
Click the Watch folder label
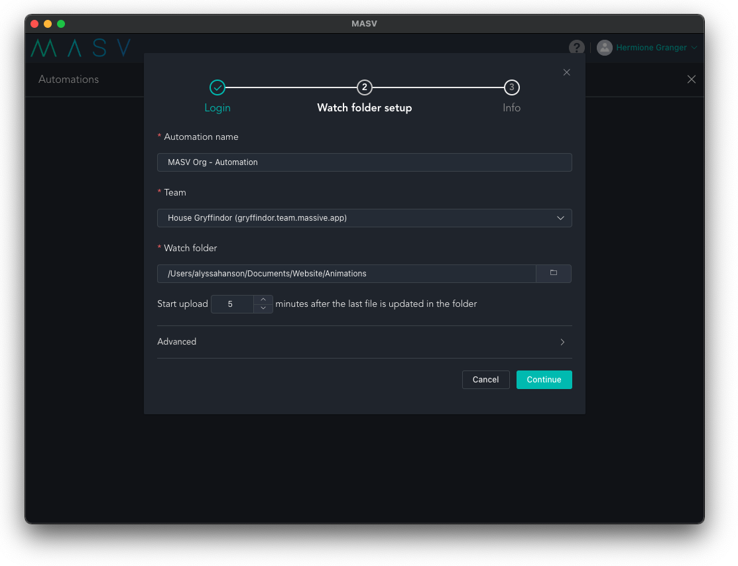pyautogui.click(x=190, y=248)
